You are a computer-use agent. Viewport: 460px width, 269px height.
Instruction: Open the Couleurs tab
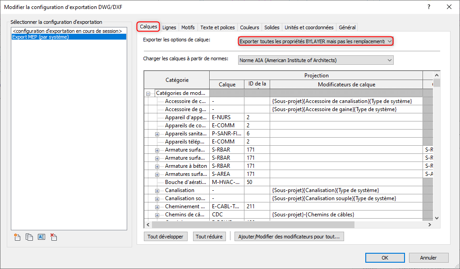click(249, 27)
